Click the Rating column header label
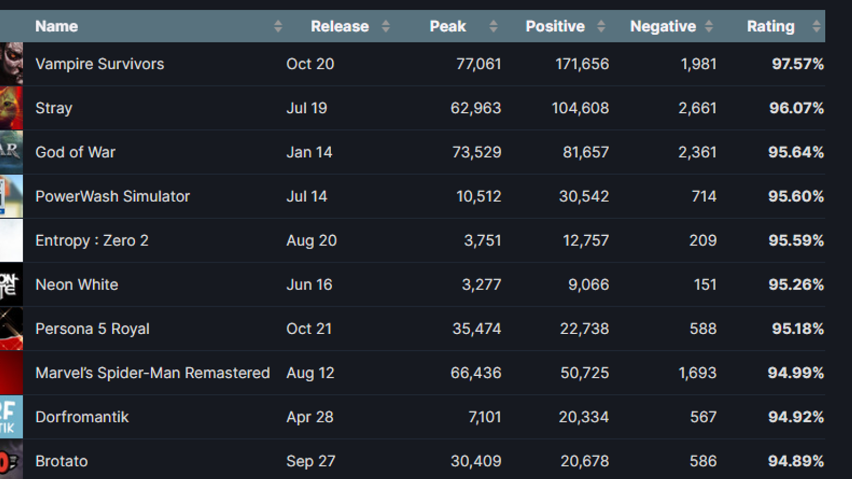Screen dimensions: 852x479 pos(770,26)
